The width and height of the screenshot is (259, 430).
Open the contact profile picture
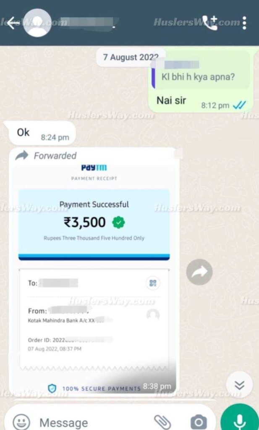(x=37, y=23)
